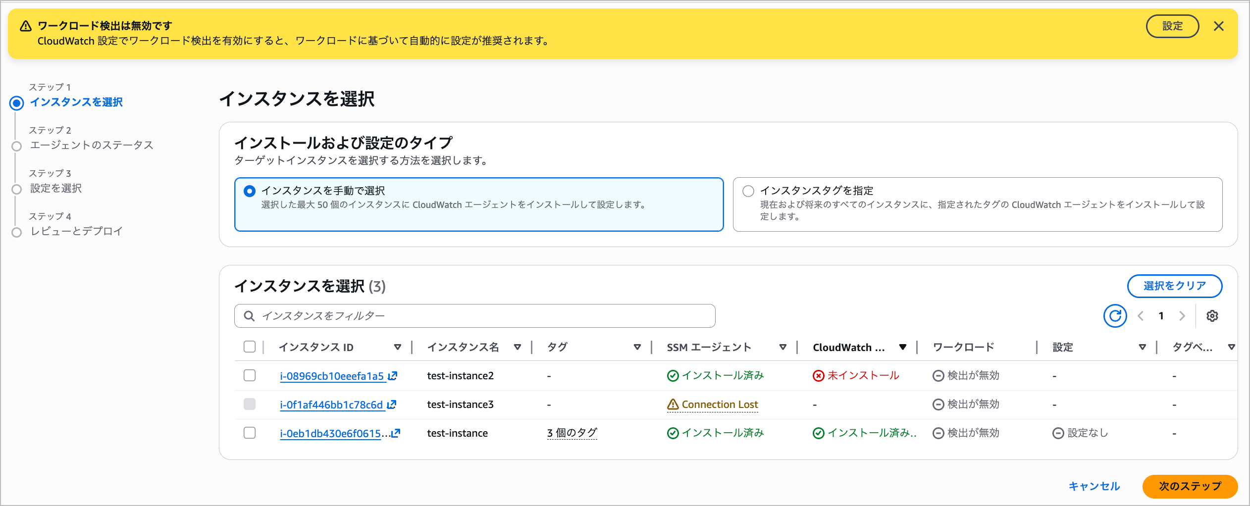The height and width of the screenshot is (506, 1250).
Task: Click the 選択をクリア button
Action: pos(1174,286)
